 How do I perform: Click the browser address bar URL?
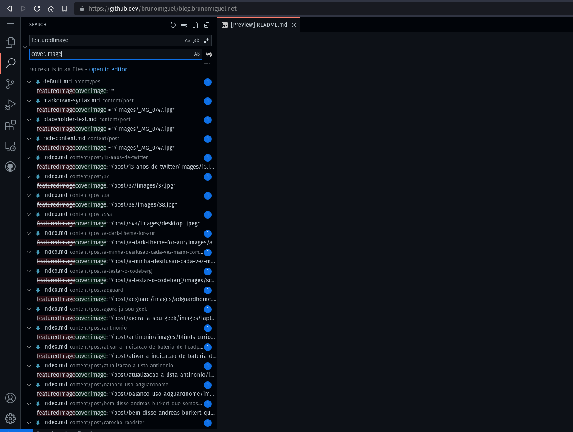162,9
